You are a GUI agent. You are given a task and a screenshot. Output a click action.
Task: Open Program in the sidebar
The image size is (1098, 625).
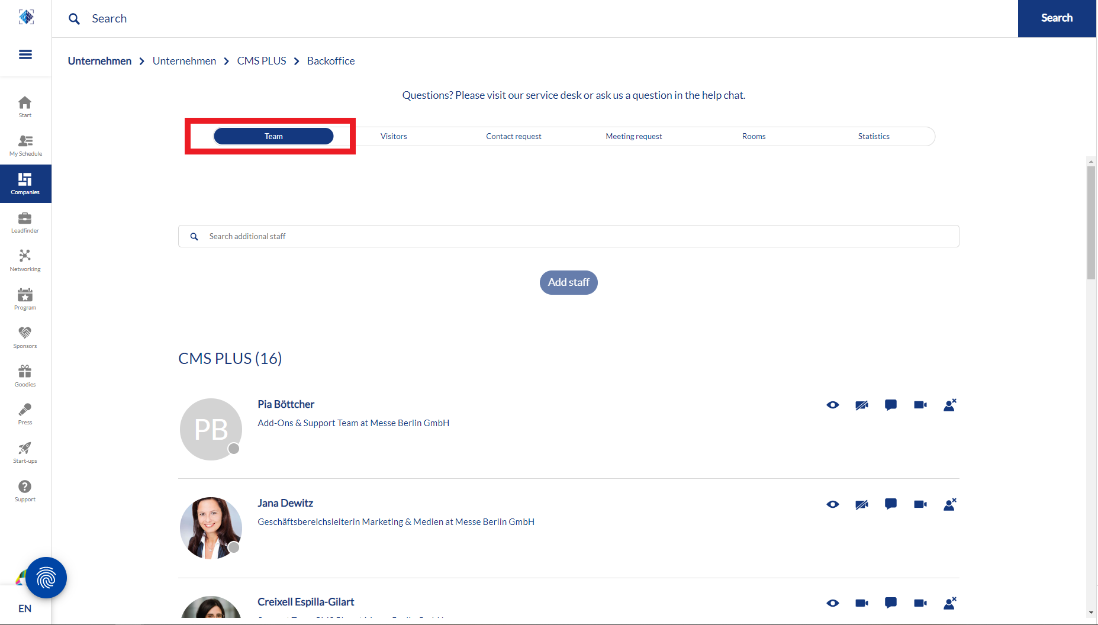point(25,299)
